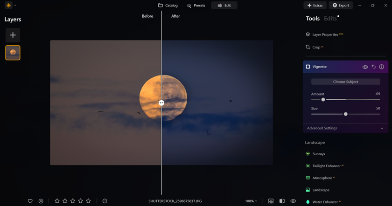Toggle original preview eye in bottom bar
The image size is (392, 206).
click(293, 201)
